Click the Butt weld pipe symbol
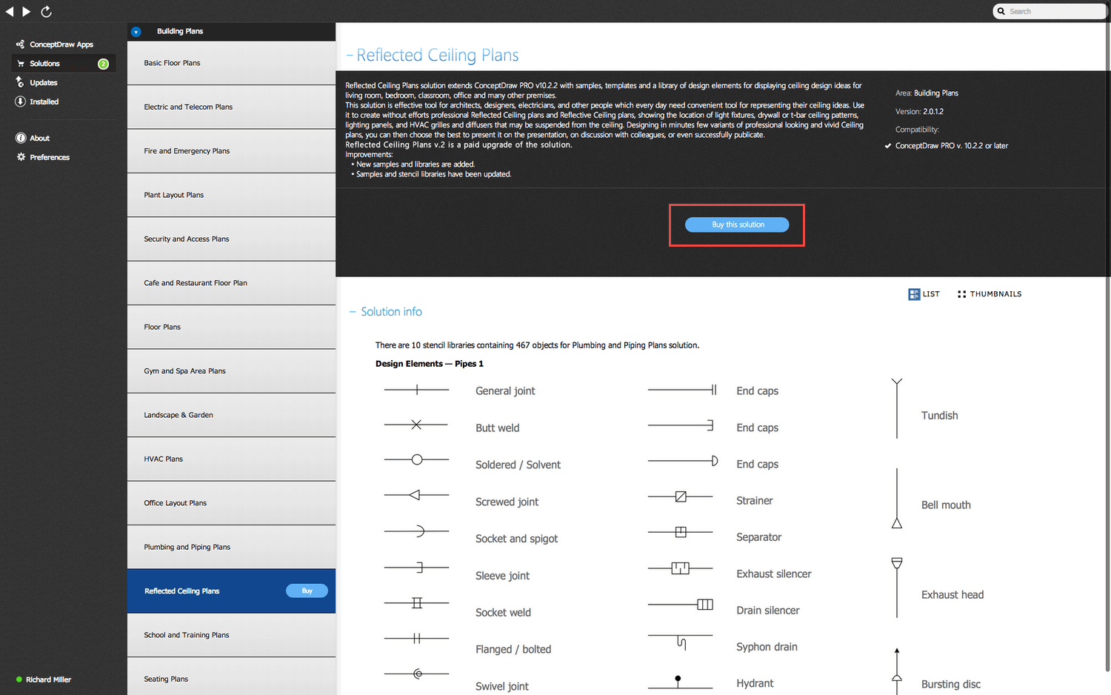 [416, 425]
